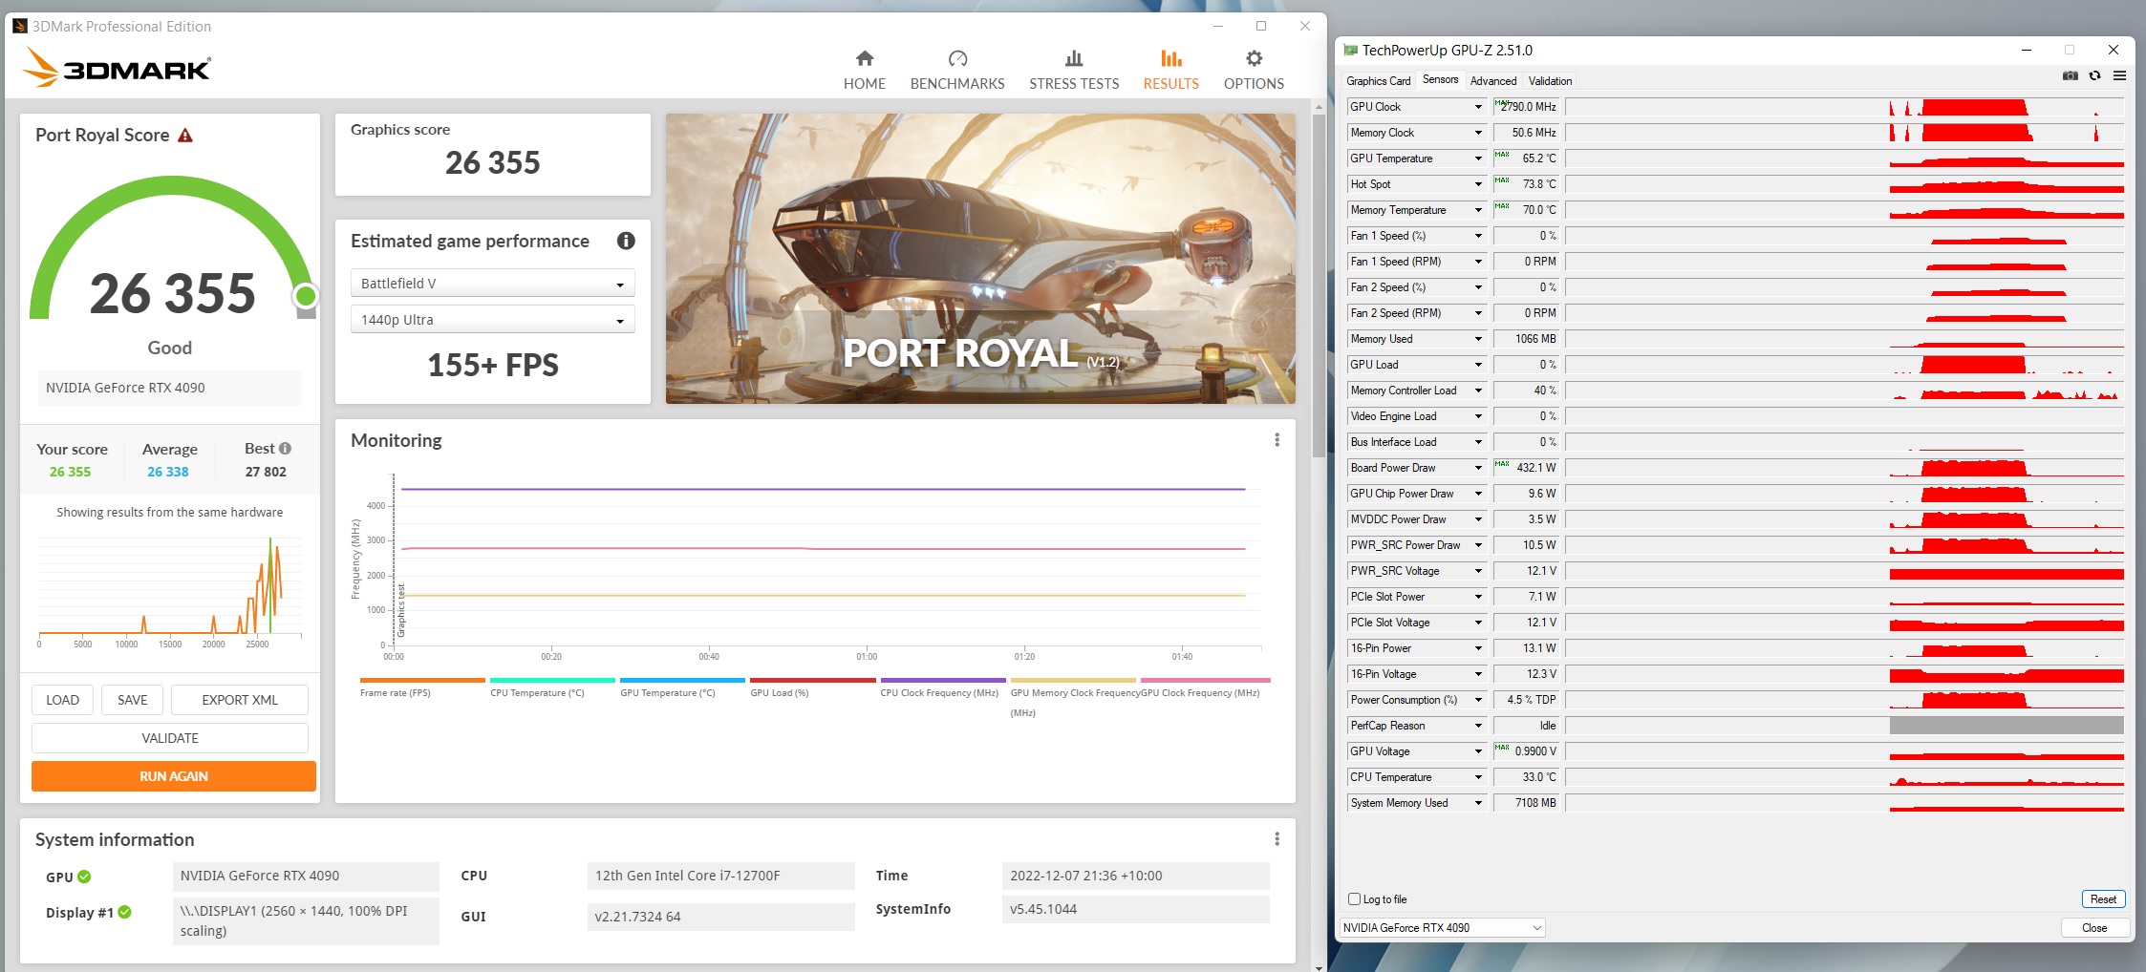Open the Graphics Card tab in GPU-Z
The width and height of the screenshot is (2146, 972).
pyautogui.click(x=1378, y=81)
